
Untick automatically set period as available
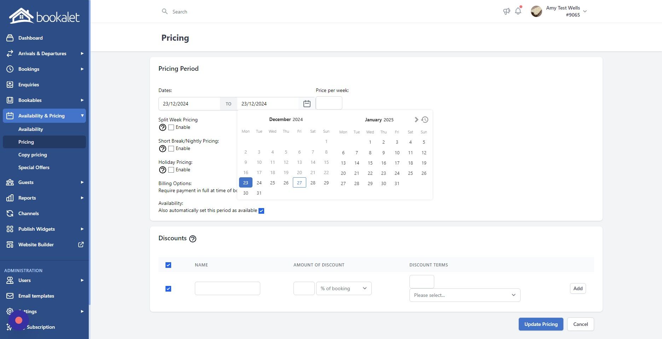tap(261, 211)
